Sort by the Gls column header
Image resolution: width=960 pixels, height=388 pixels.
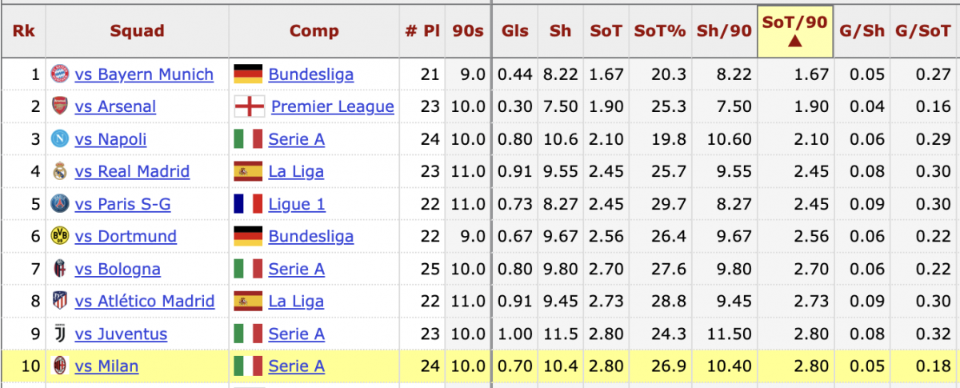pyautogui.click(x=515, y=31)
